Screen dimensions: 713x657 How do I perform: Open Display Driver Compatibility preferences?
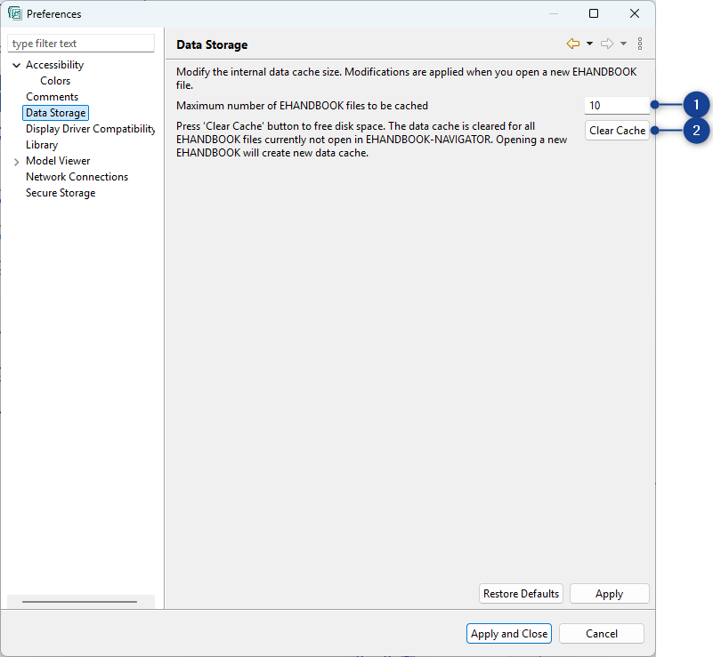coord(90,129)
